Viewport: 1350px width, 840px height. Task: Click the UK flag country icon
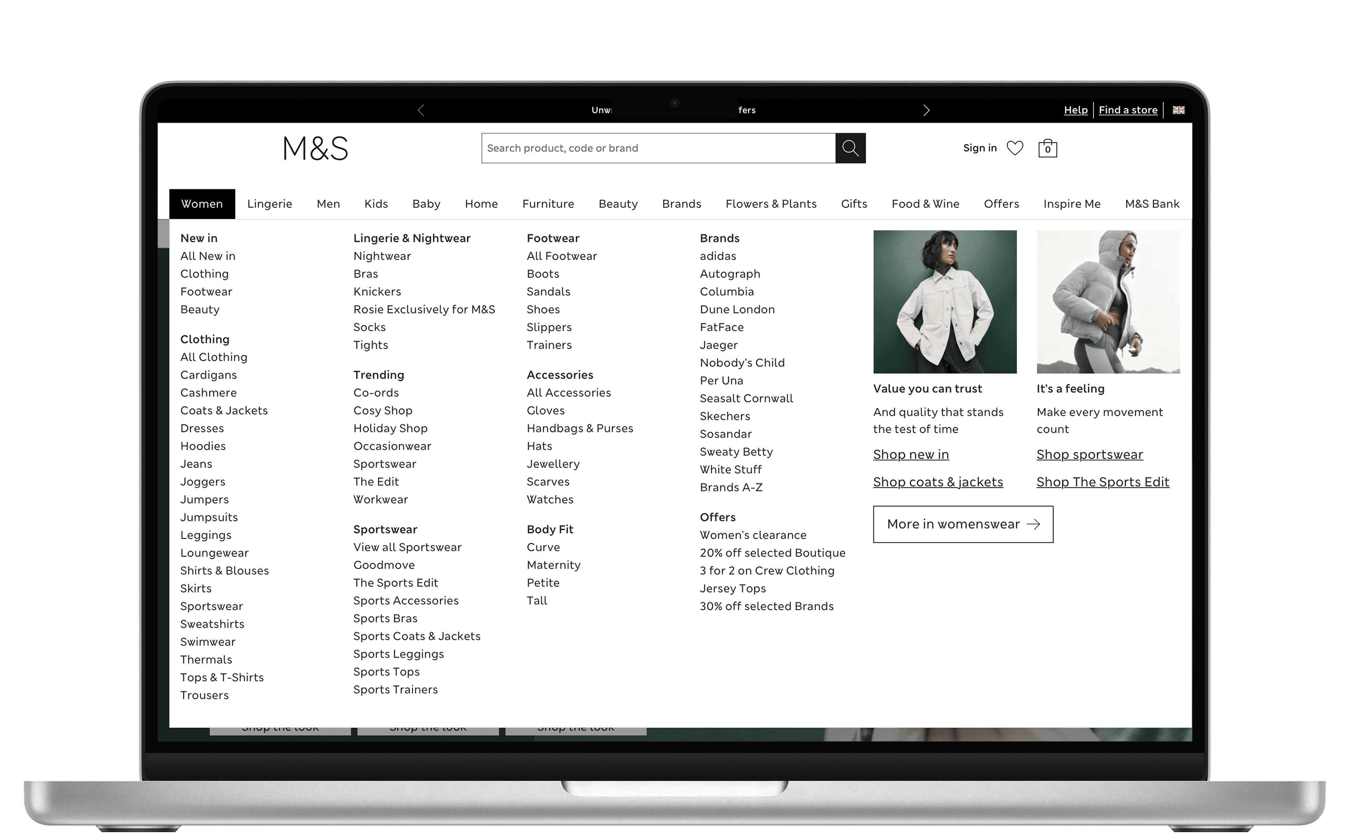pos(1178,110)
